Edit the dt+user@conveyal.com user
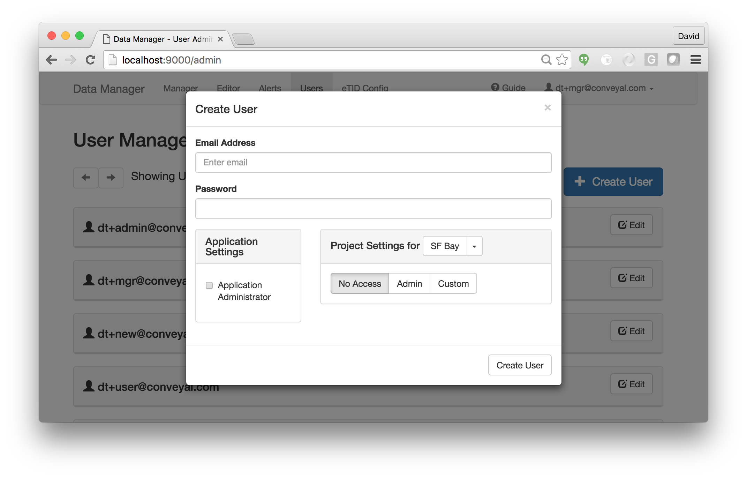Viewport: 747px width, 478px height. tap(631, 384)
